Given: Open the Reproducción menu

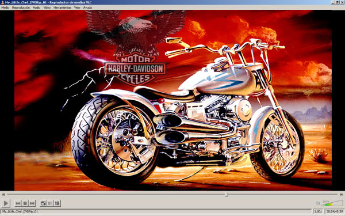Looking at the screenshot, I should [x=21, y=7].
